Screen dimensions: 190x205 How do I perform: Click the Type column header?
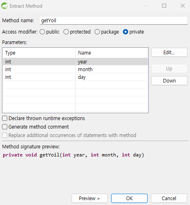coord(39,53)
